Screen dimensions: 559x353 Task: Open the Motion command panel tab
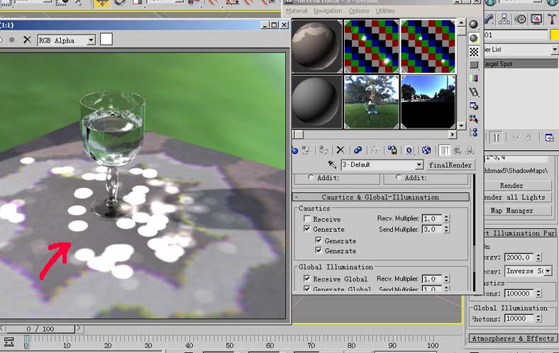[521, 19]
